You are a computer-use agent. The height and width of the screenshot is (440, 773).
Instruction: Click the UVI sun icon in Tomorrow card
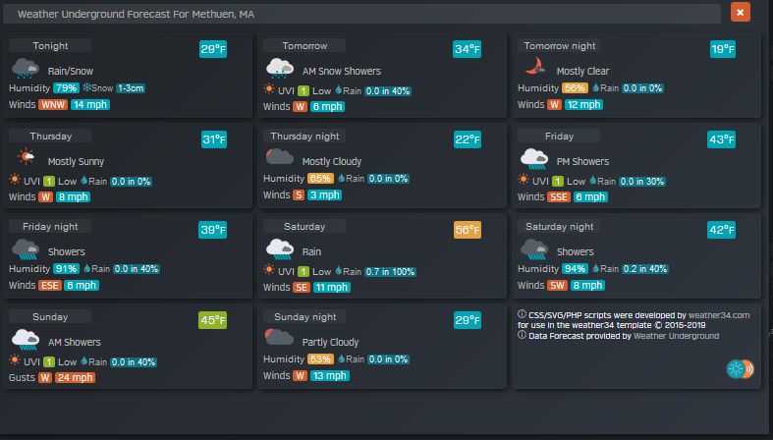click(269, 88)
